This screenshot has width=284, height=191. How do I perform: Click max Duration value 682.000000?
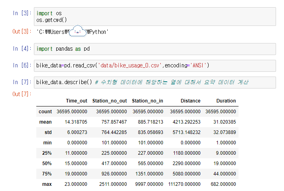click(223, 184)
